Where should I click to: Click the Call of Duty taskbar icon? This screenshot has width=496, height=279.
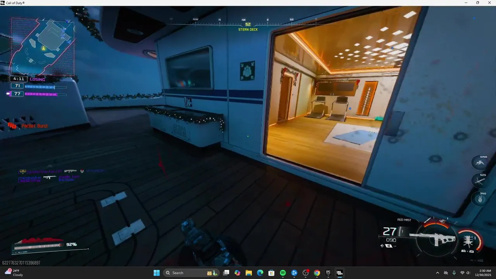click(339, 273)
